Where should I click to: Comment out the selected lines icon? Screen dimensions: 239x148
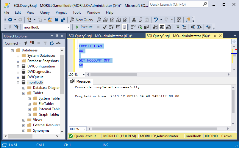177,27
